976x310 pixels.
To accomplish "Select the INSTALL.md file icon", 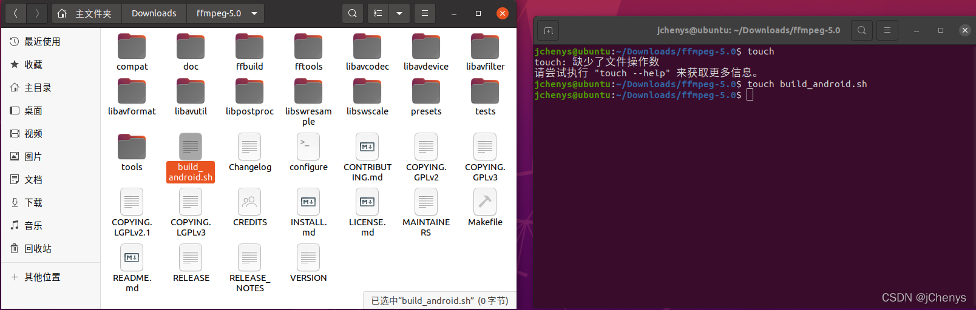I will (308, 202).
